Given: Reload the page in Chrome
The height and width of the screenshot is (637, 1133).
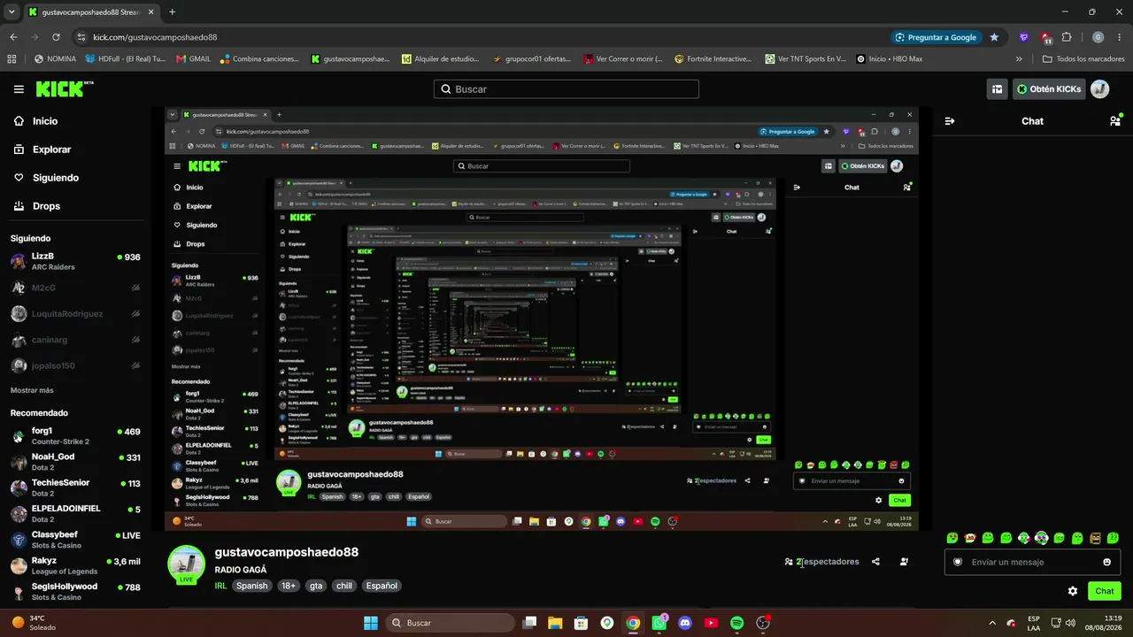Looking at the screenshot, I should (56, 37).
